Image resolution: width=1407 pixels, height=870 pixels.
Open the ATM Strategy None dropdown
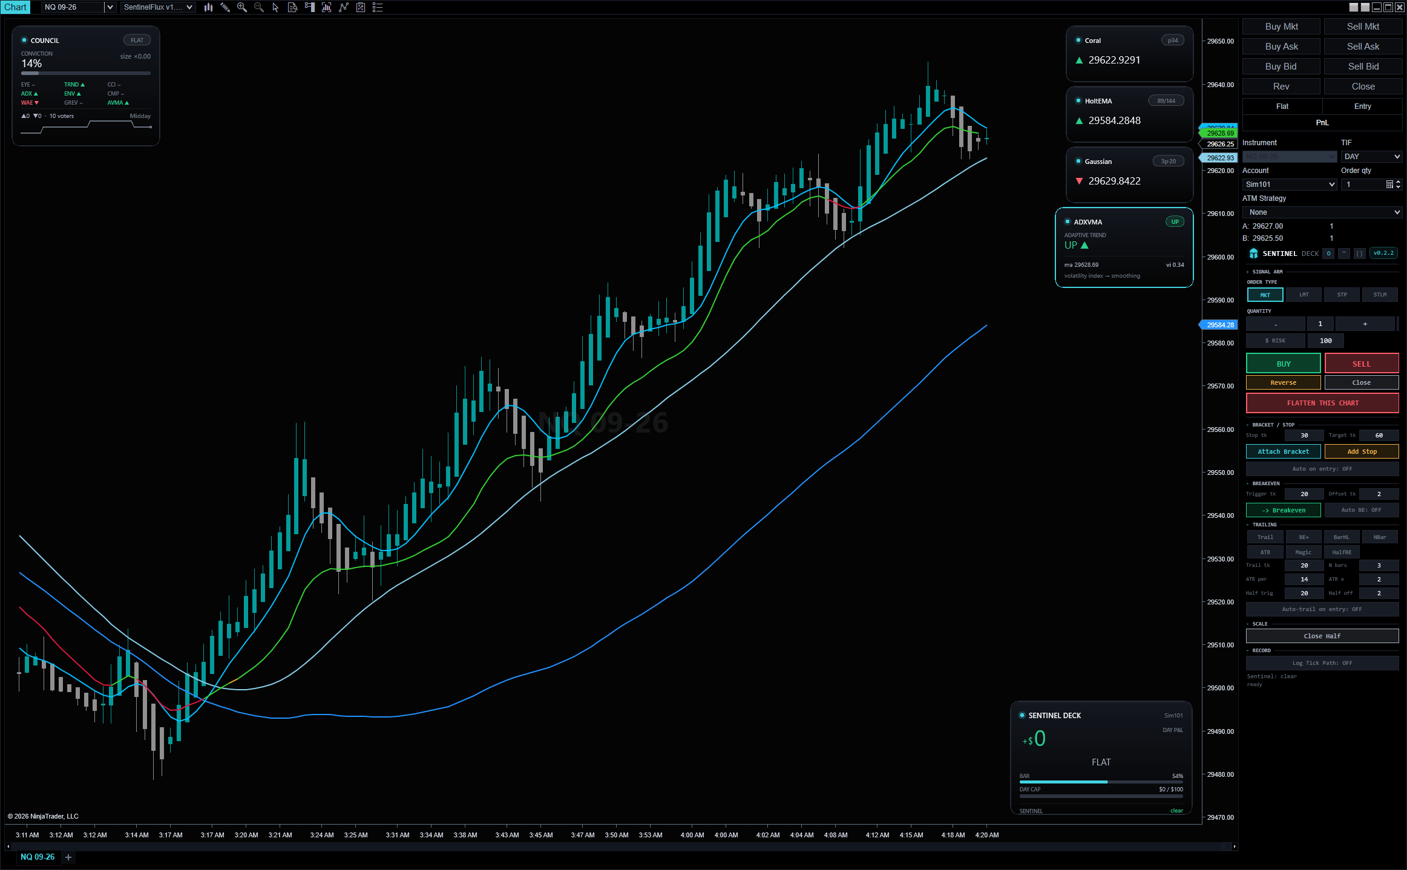click(x=1322, y=212)
